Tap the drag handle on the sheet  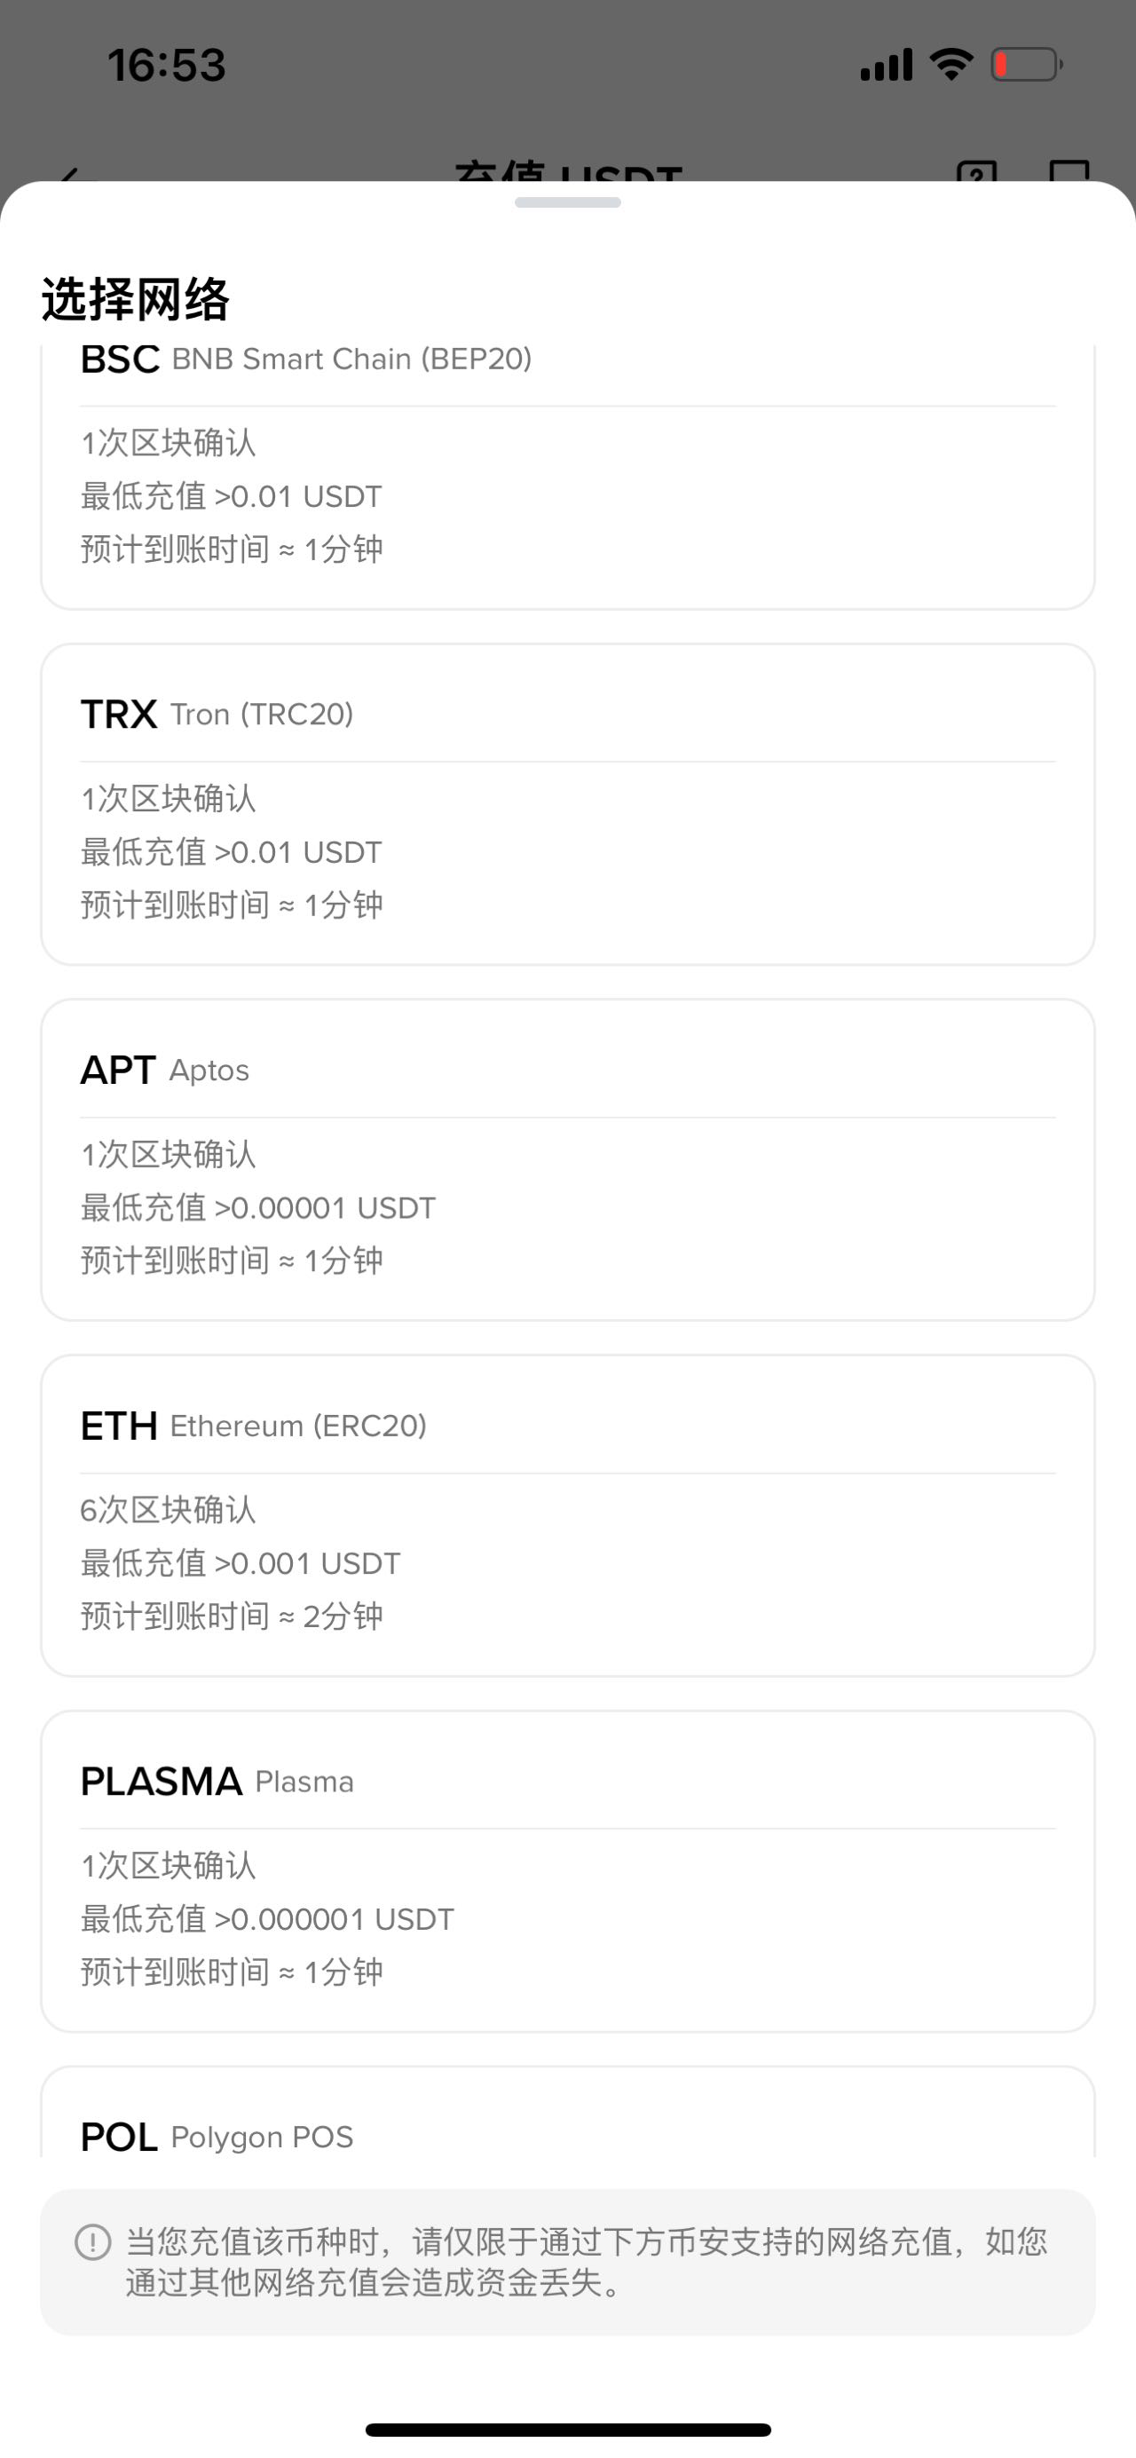pos(567,202)
